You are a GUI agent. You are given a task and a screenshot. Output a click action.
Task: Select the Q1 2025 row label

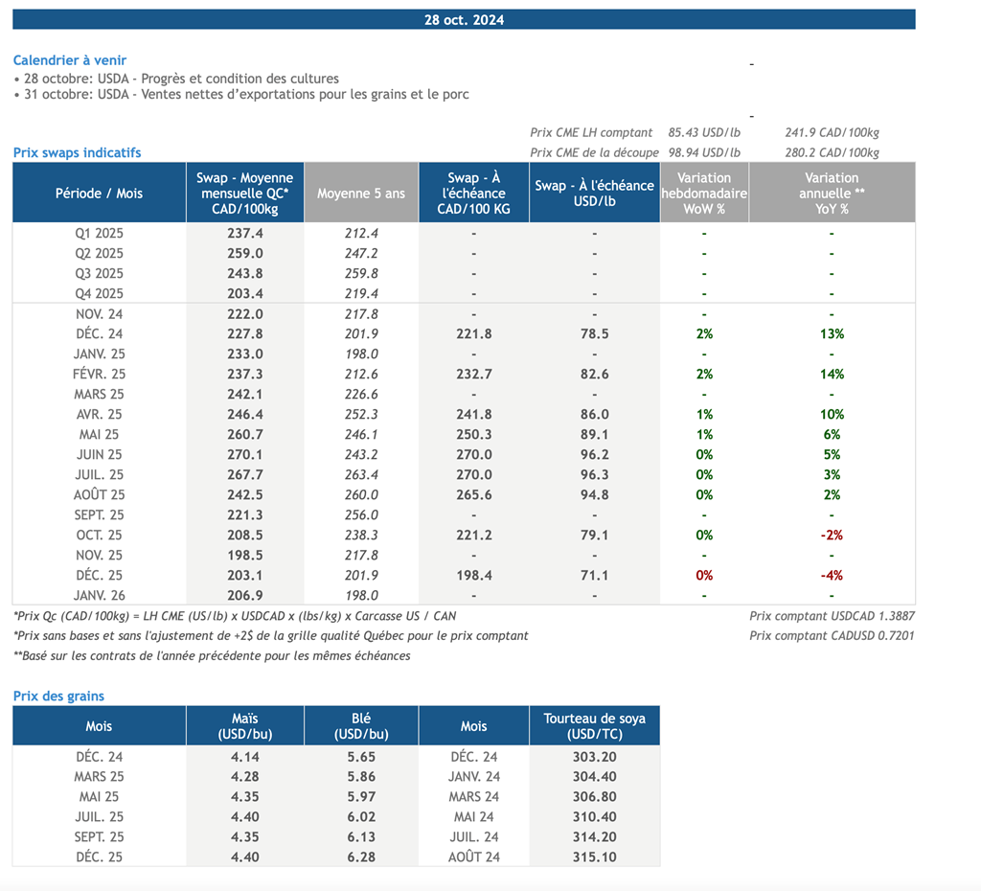pyautogui.click(x=99, y=233)
